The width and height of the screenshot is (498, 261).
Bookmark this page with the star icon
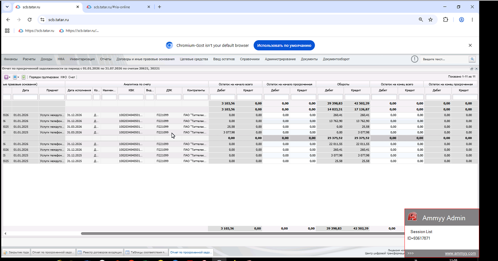[431, 19]
